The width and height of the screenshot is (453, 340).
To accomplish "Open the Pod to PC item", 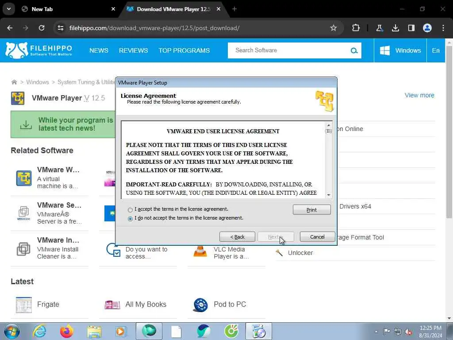I will 226,305.
